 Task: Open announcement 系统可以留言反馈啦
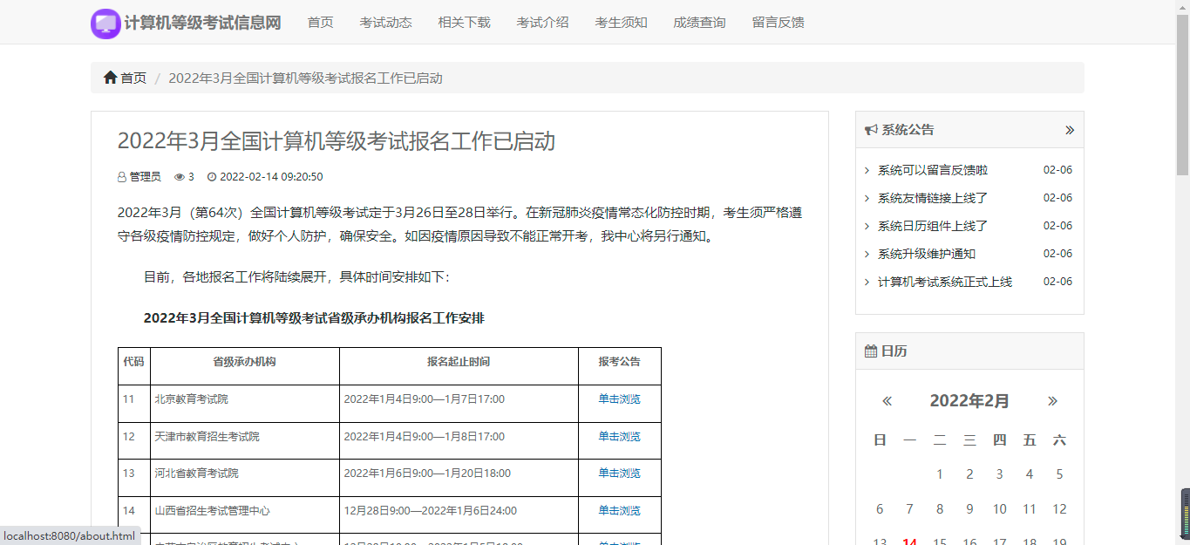pyautogui.click(x=933, y=170)
